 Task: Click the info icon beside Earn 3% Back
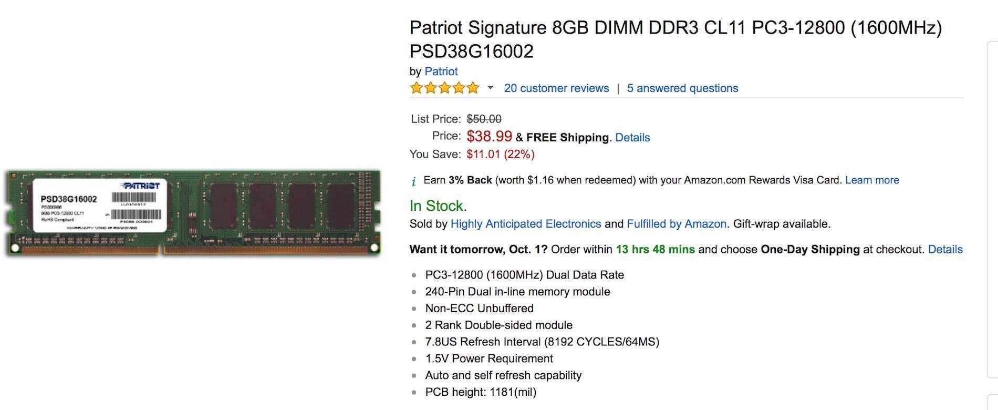(x=413, y=180)
